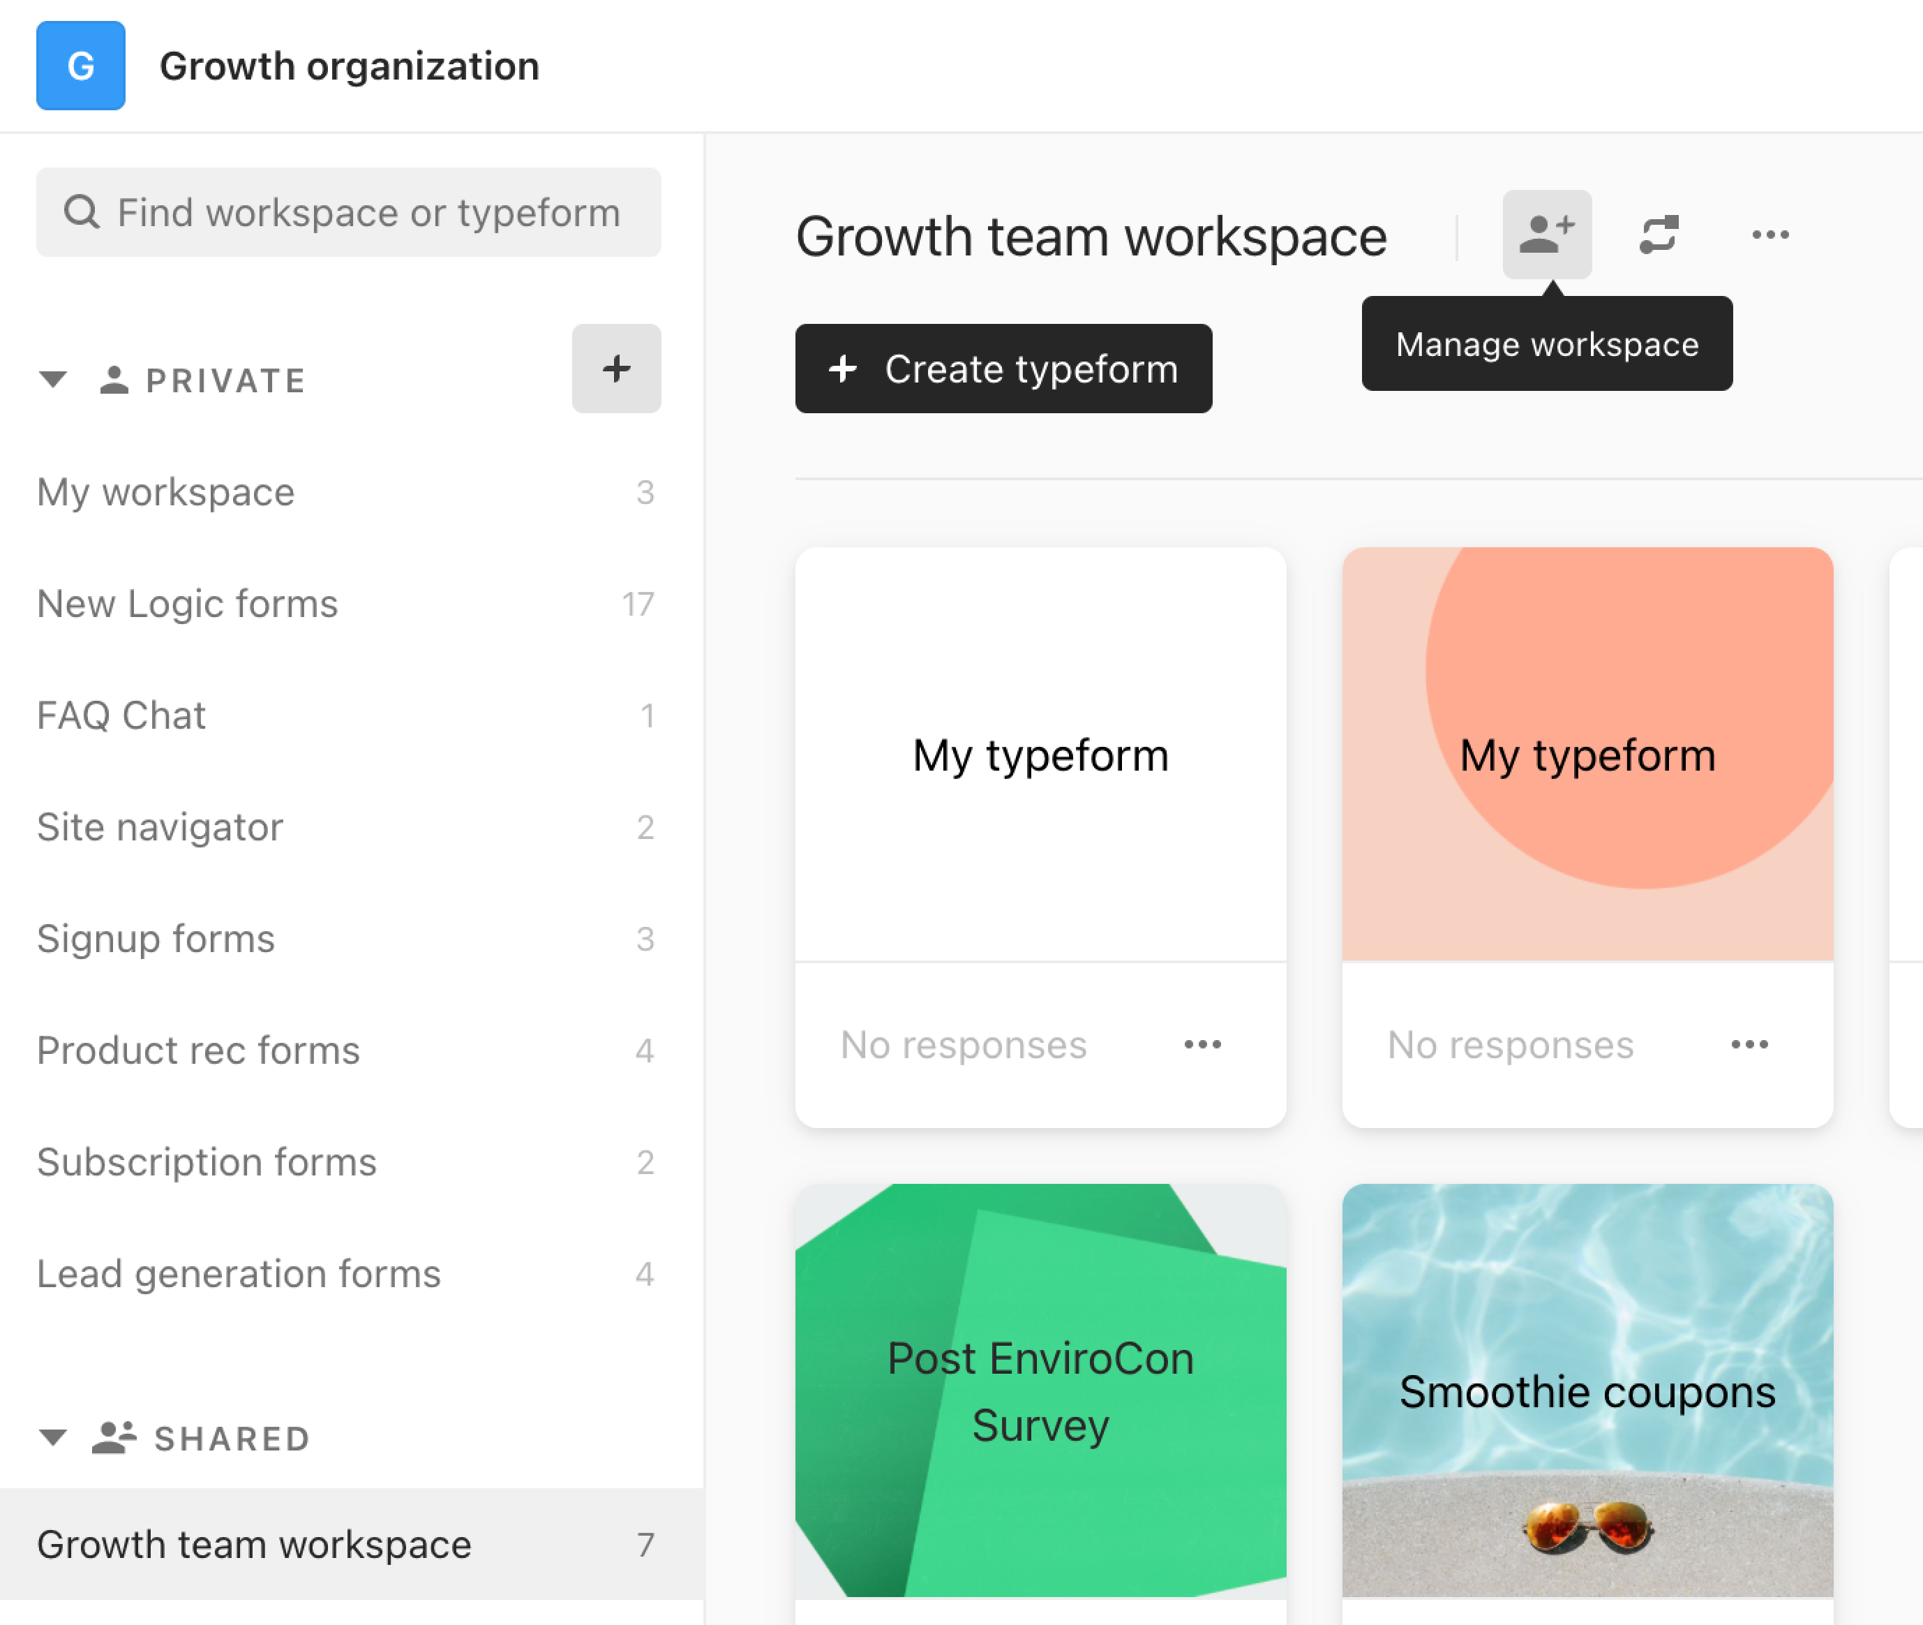This screenshot has height=1625, width=1923.
Task: Click the workspace sync arrows icon
Action: pyautogui.click(x=1659, y=234)
